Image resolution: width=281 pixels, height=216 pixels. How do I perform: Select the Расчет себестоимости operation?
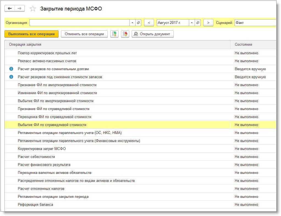pyautogui.click(x=36, y=157)
